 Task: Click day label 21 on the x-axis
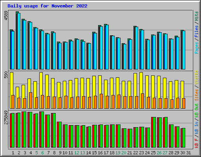click(x=130, y=153)
